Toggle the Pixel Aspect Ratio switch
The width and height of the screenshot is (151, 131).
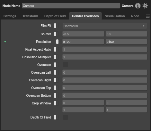click(56, 49)
